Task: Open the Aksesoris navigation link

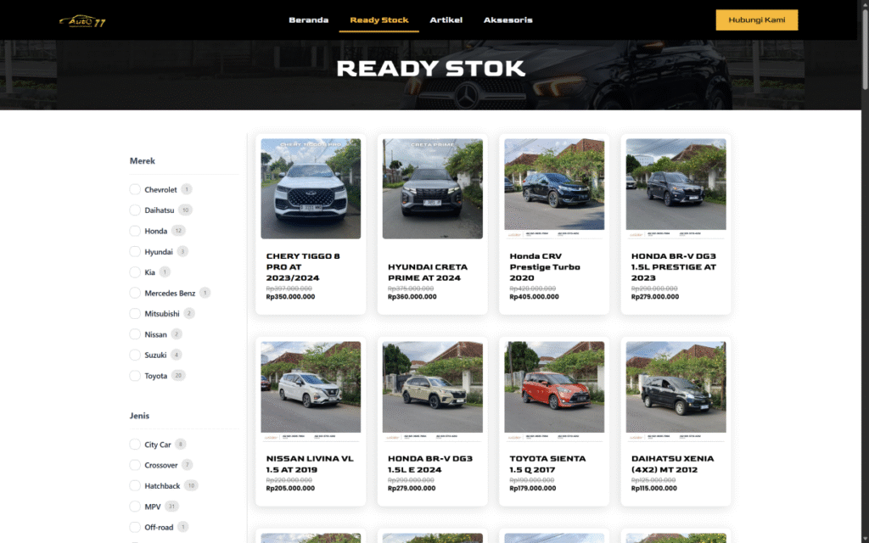Action: tap(507, 20)
